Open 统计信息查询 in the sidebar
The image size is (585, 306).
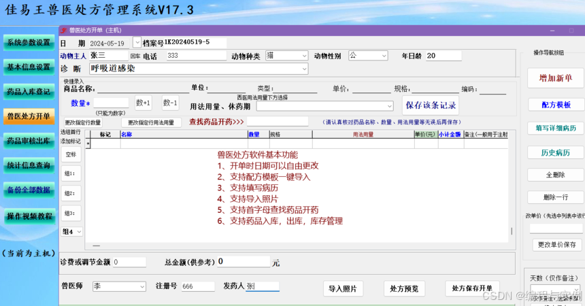[29, 165]
